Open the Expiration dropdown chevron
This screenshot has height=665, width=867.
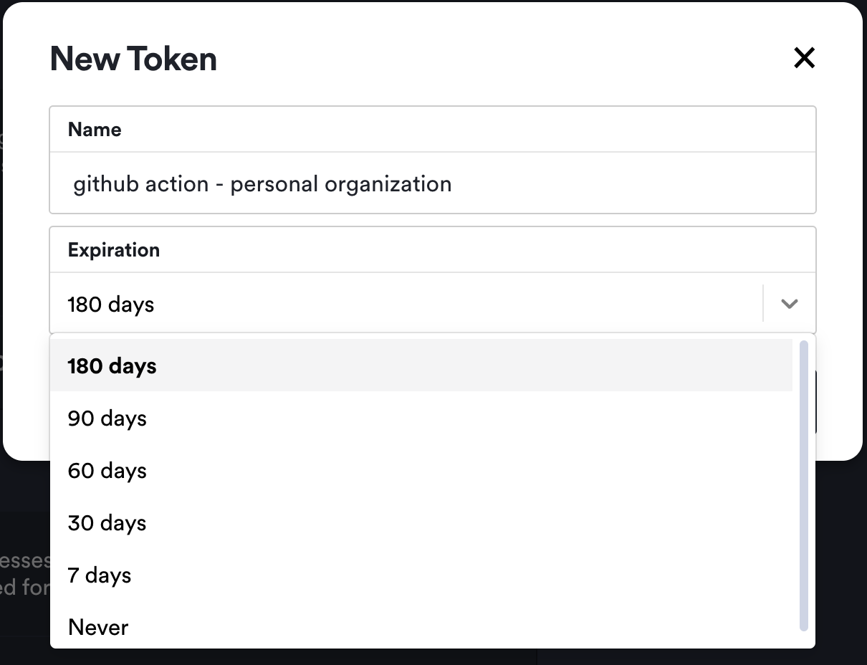point(789,304)
